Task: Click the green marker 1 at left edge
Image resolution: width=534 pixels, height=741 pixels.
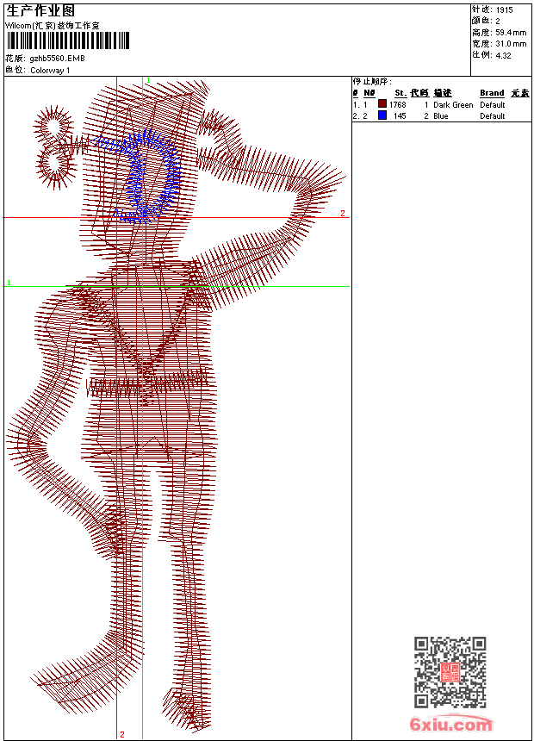Action: click(9, 283)
